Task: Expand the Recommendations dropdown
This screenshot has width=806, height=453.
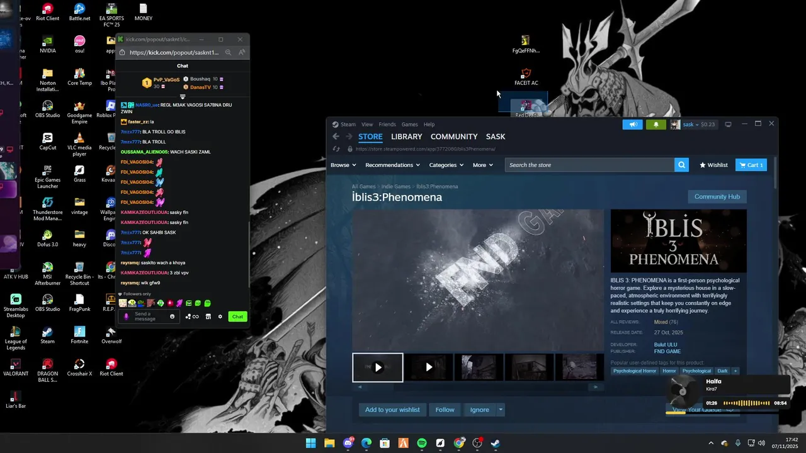Action: (392, 165)
